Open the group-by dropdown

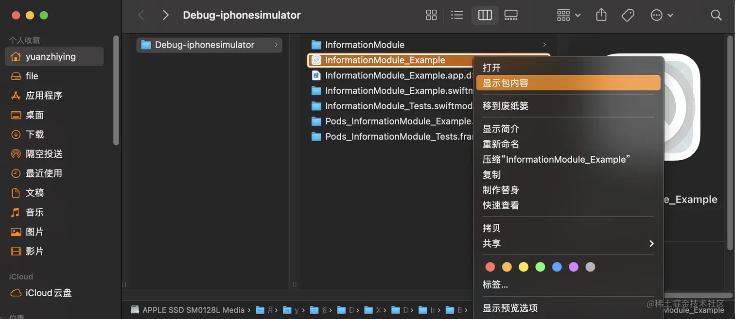tap(569, 15)
